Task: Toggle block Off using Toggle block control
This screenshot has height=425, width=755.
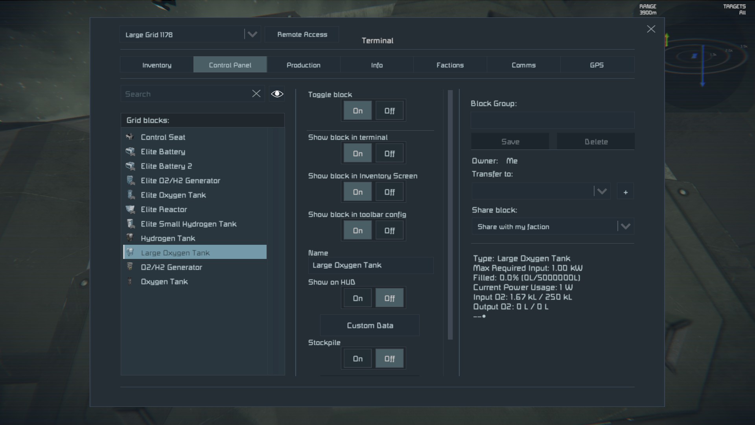Action: [x=389, y=111]
